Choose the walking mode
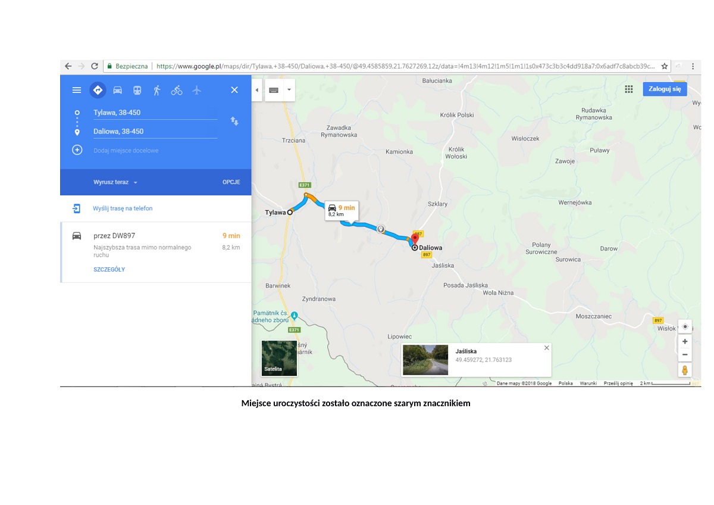Viewport: 714px width, 505px height. tap(157, 90)
